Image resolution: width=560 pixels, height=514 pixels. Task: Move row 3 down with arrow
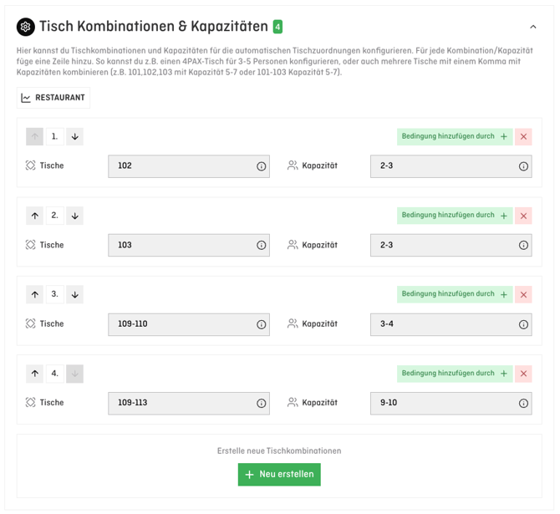tap(75, 294)
